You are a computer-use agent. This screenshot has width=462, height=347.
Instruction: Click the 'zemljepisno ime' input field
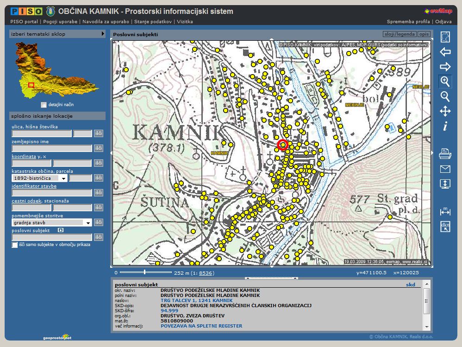[51, 148]
